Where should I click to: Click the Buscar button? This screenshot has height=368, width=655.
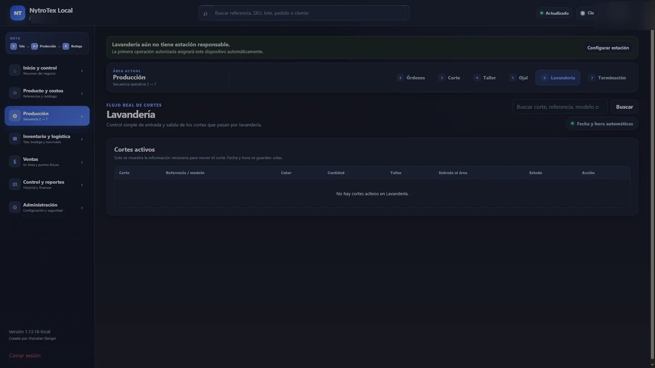click(625, 107)
